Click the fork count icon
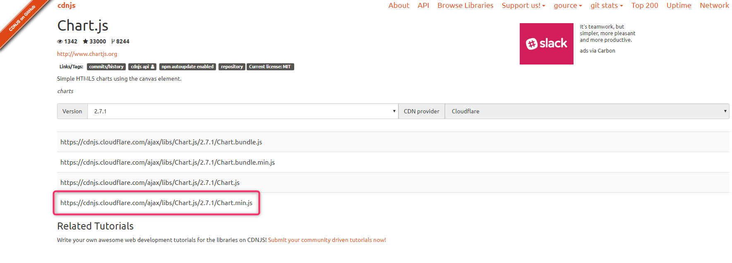 [x=113, y=41]
